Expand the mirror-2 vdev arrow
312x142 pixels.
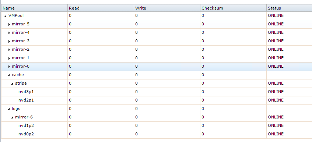(9, 50)
